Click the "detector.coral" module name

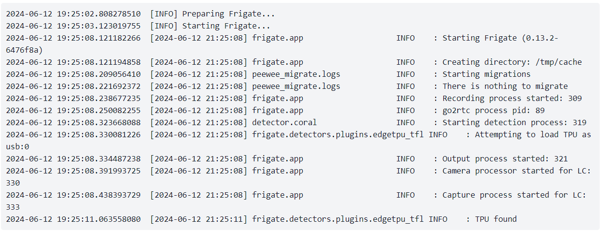(x=284, y=123)
